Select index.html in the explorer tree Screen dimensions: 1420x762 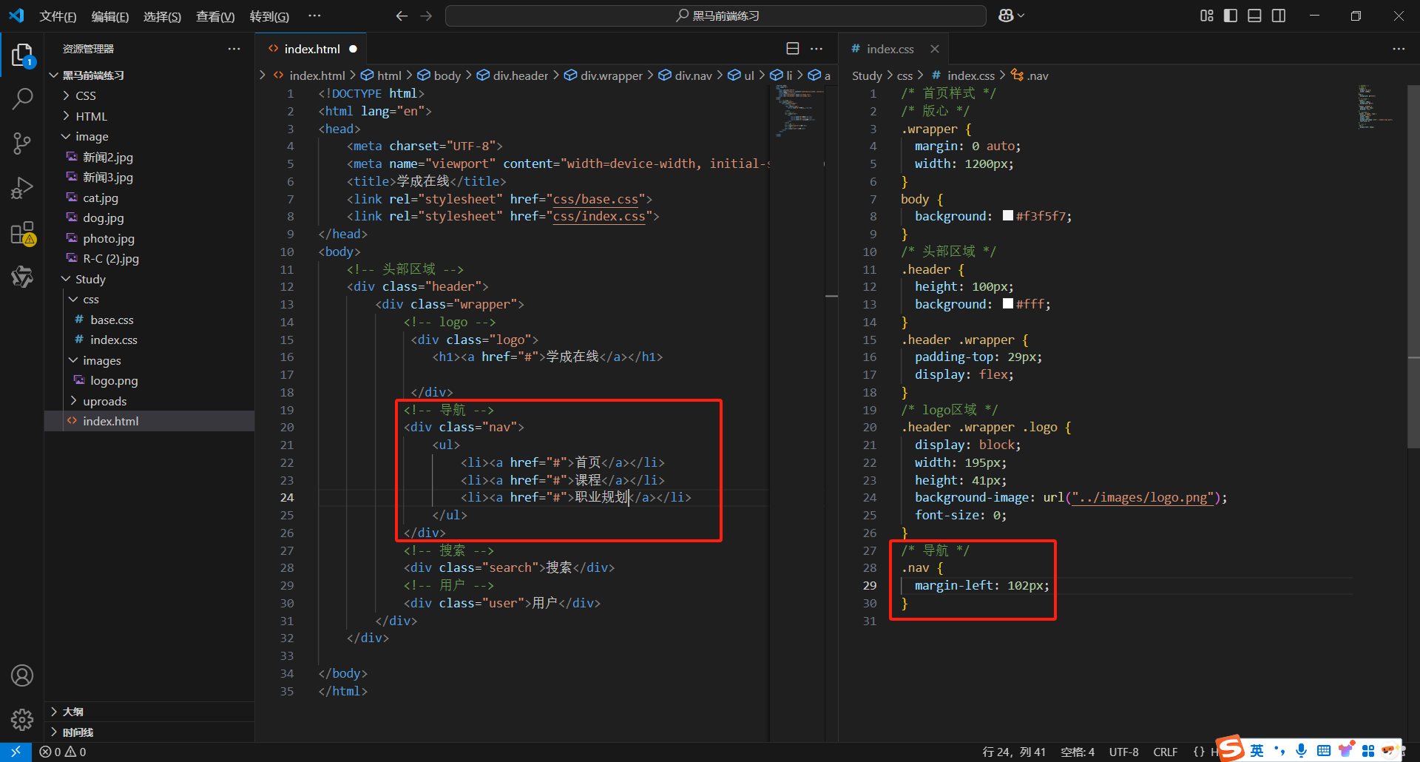pyautogui.click(x=110, y=421)
